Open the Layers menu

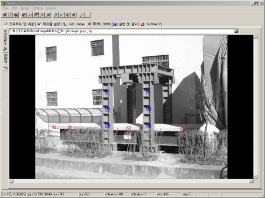coord(51,8)
